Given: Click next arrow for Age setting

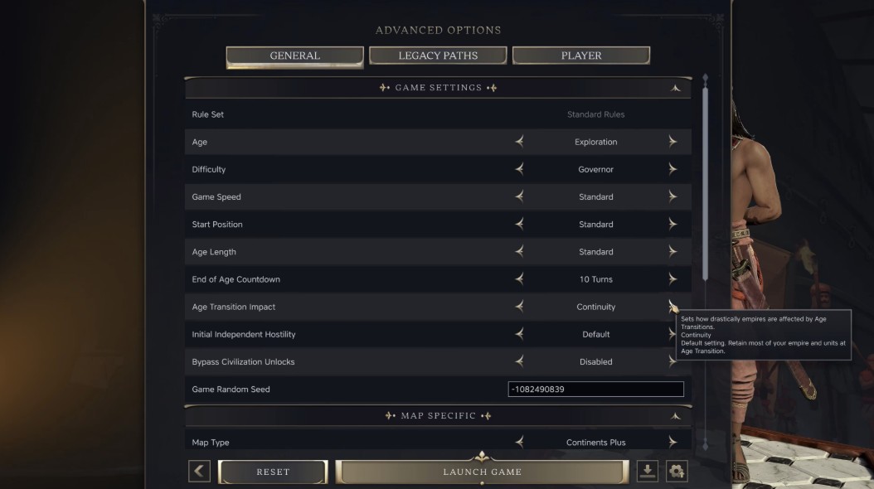Looking at the screenshot, I should 672,142.
